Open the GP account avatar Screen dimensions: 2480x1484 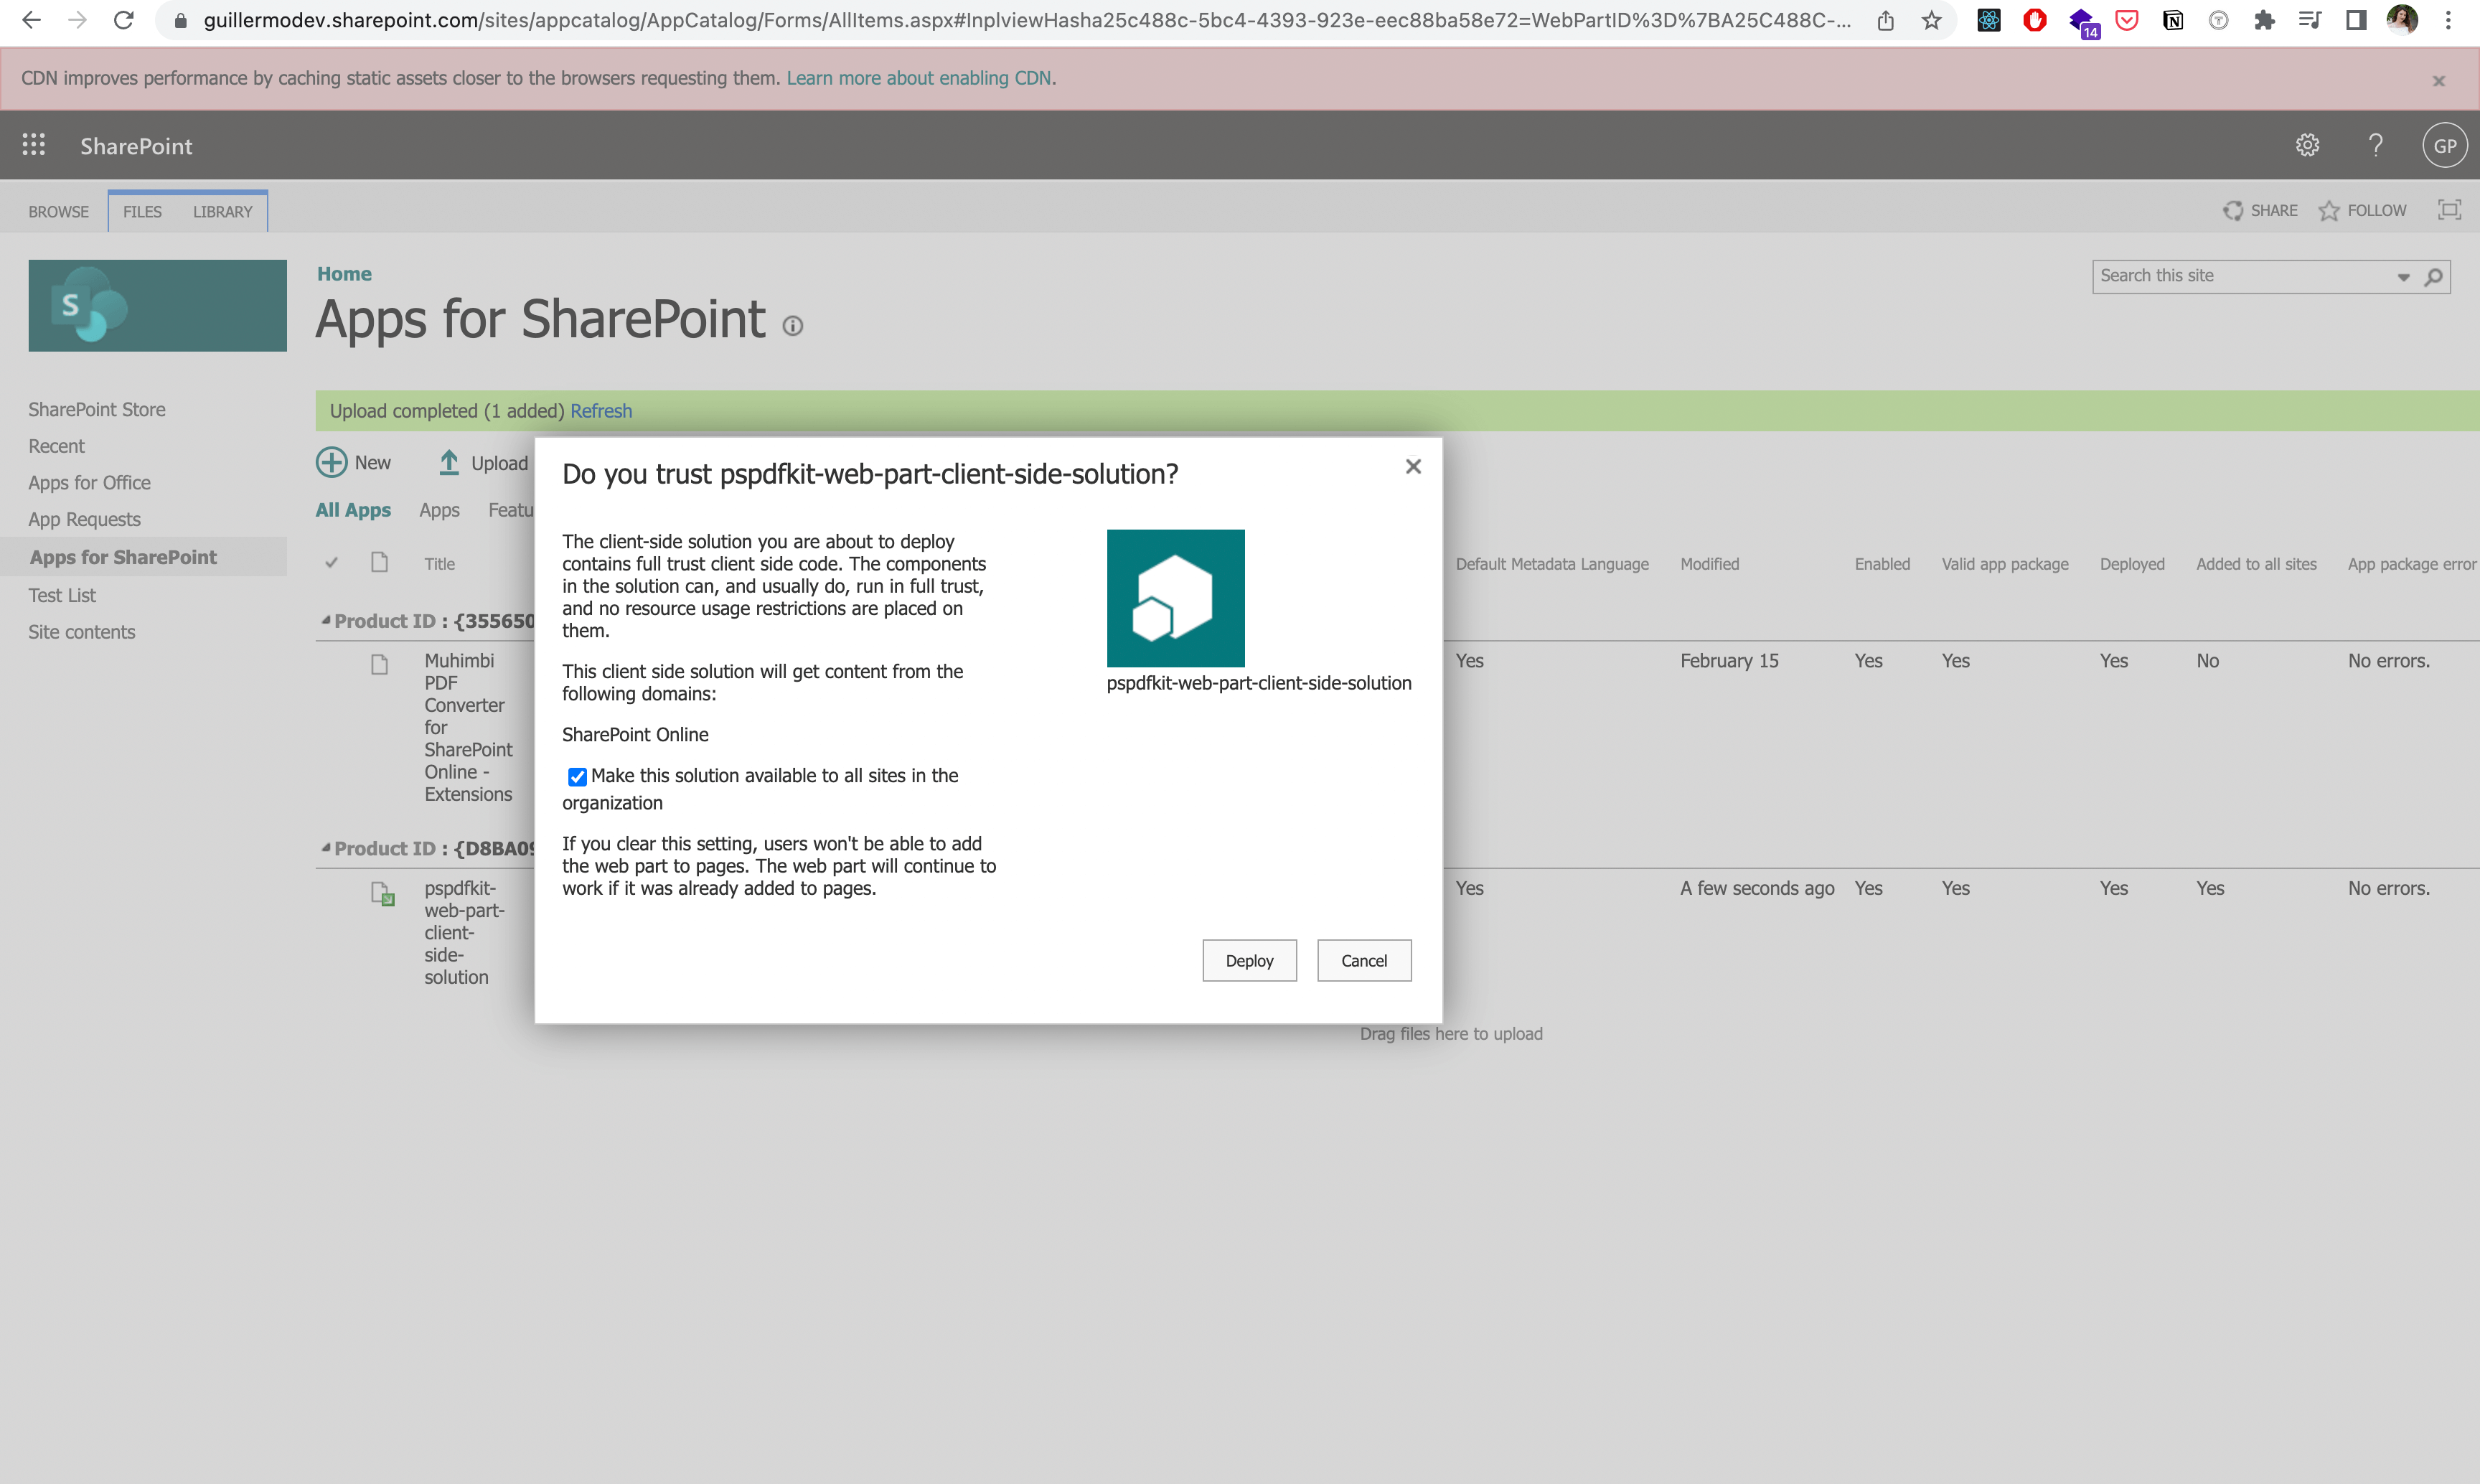click(x=2444, y=145)
